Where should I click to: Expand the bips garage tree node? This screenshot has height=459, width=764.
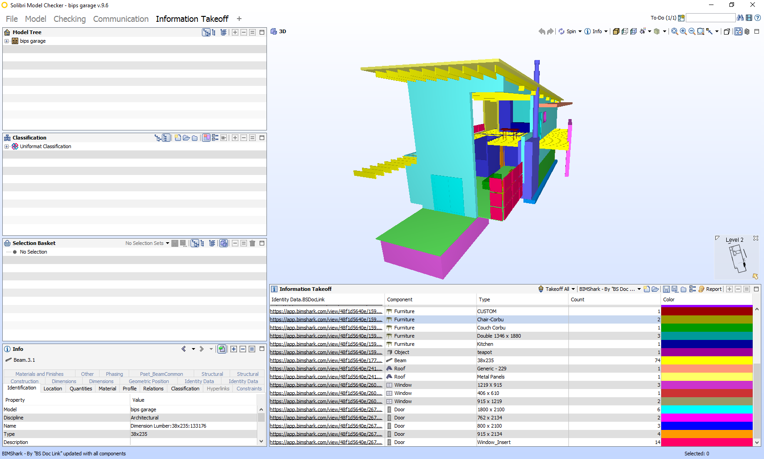pyautogui.click(x=7, y=41)
